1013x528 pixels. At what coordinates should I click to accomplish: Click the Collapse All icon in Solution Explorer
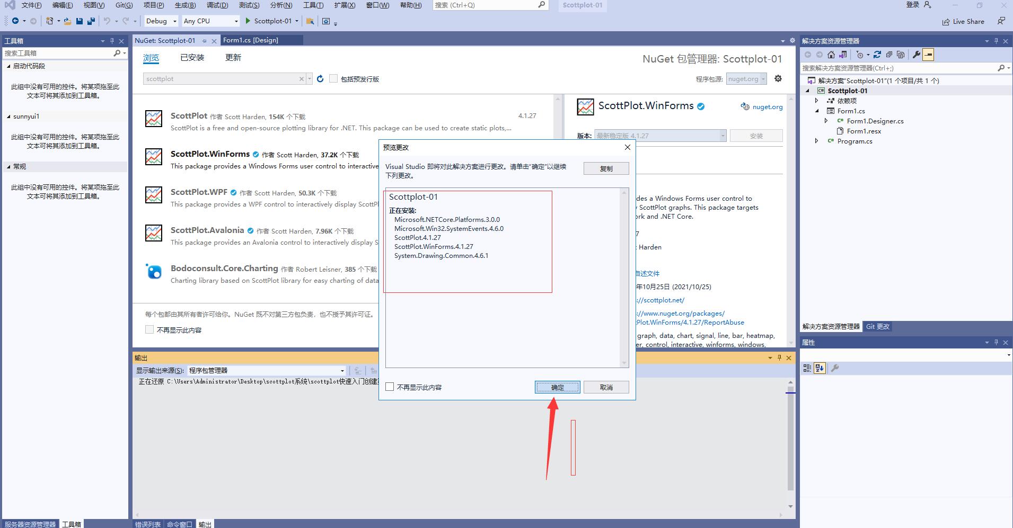(889, 55)
